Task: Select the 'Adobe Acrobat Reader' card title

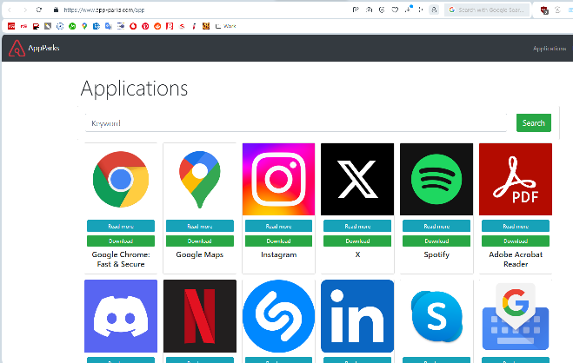Action: (x=516, y=259)
